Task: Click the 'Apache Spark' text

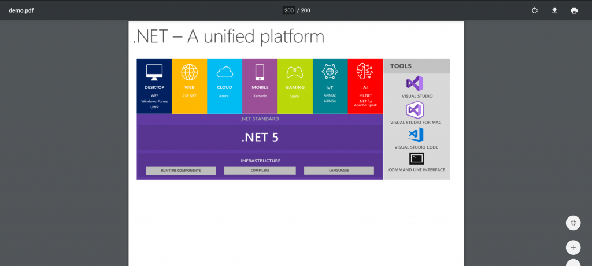Action: [365, 105]
